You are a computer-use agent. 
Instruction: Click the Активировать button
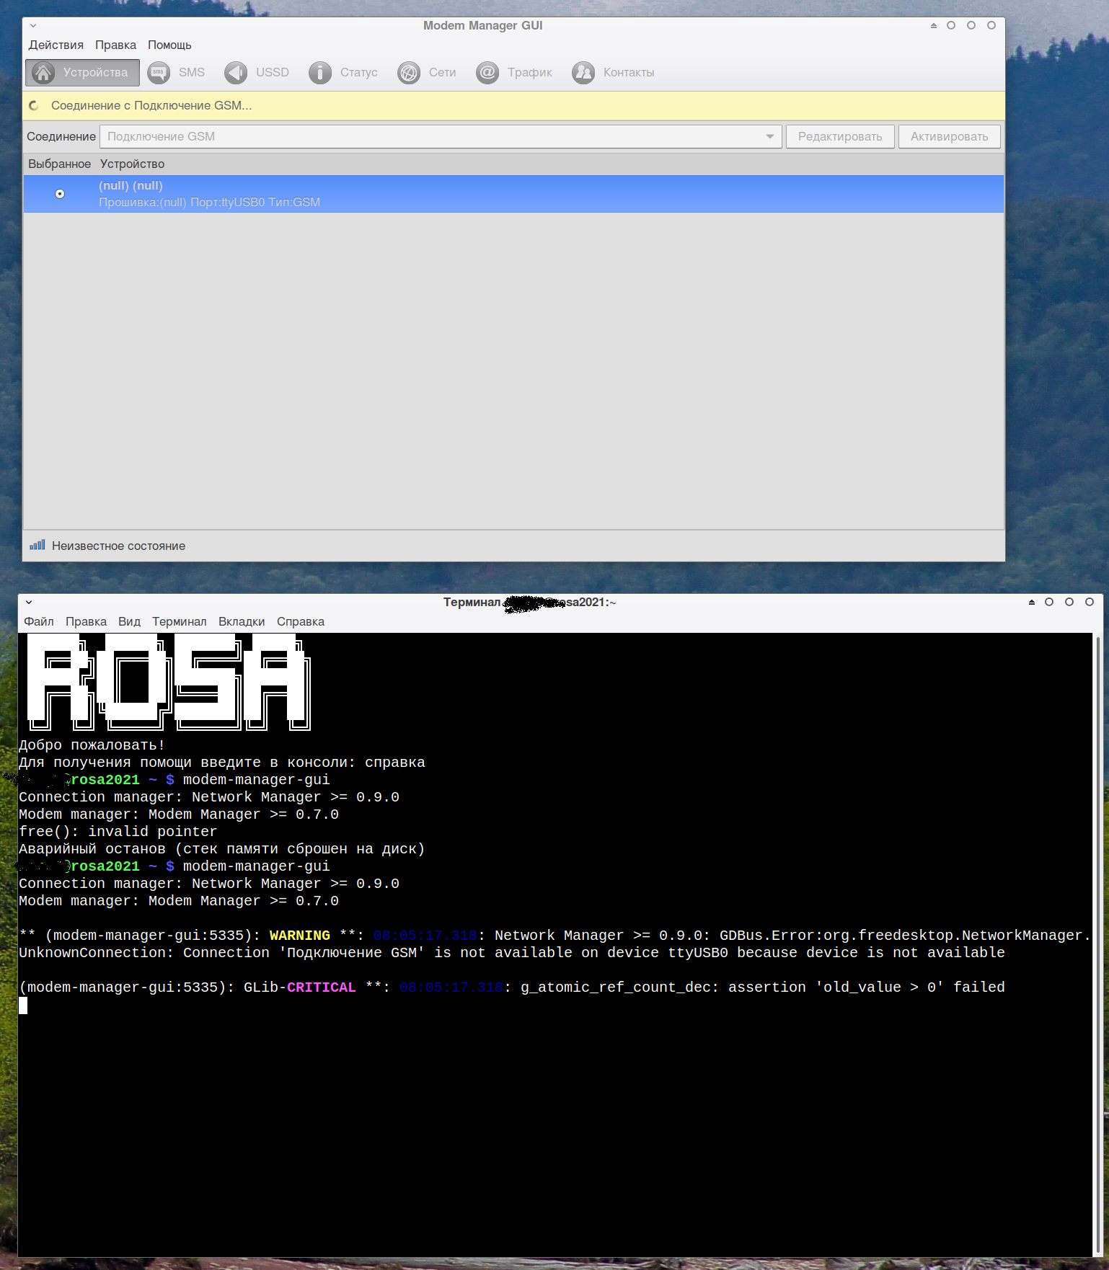(x=949, y=137)
